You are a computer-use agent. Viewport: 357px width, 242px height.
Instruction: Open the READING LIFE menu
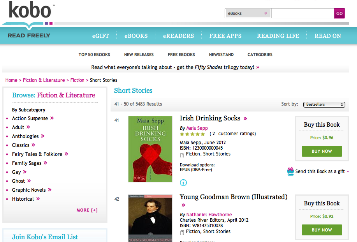[278, 36]
